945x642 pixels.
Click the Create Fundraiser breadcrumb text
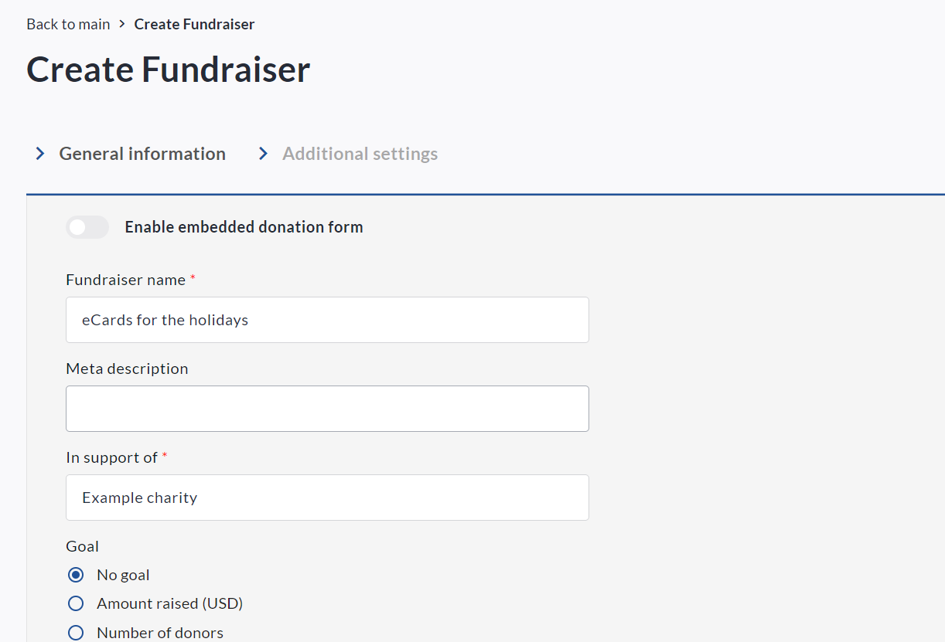[194, 24]
